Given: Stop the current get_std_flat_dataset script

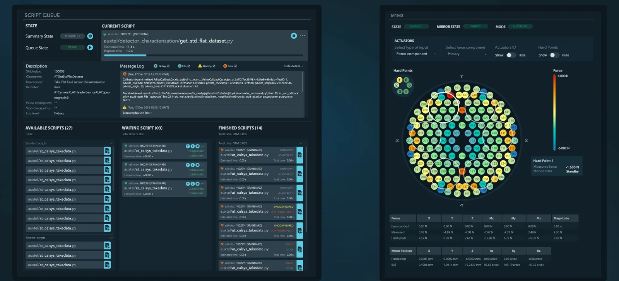Looking at the screenshot, I should (294, 36).
